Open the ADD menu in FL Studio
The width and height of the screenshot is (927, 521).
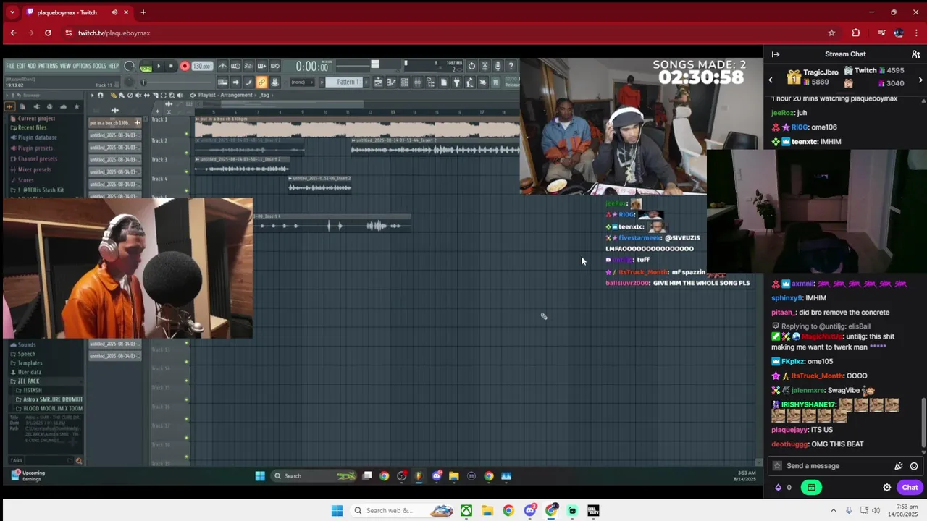coord(32,66)
